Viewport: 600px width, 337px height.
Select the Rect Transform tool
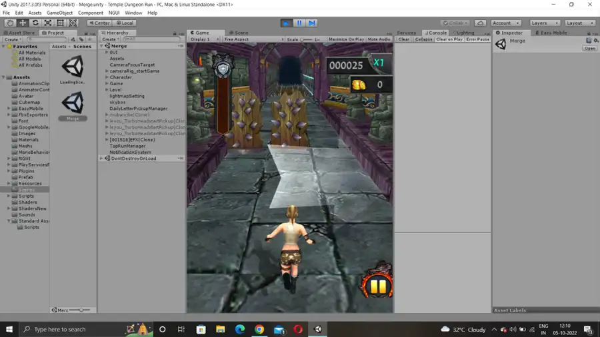pos(61,23)
